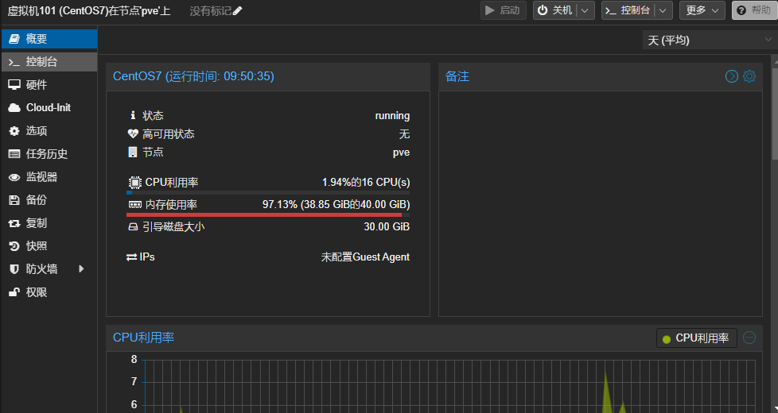Click the 启动 start button

point(503,10)
